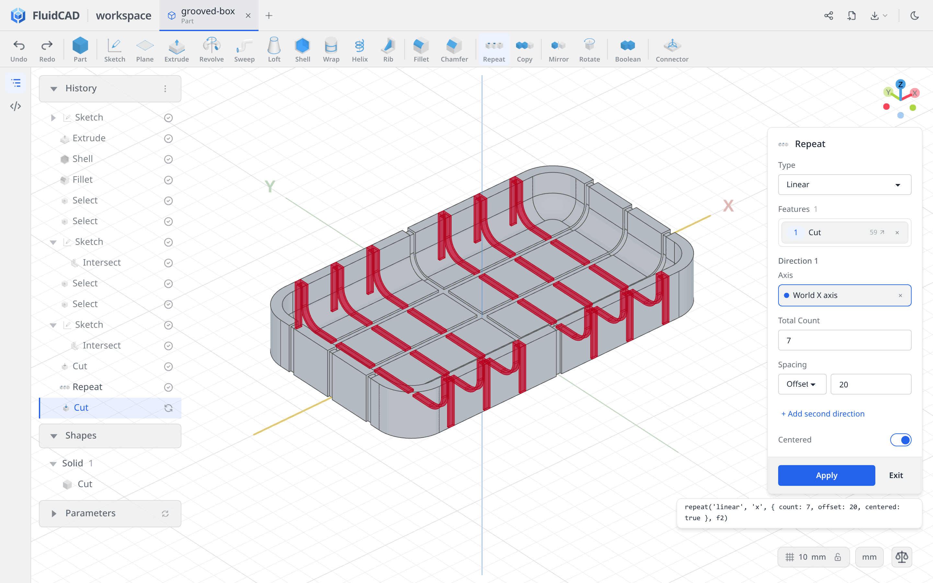The image size is (933, 583).
Task: Select the Wrap tool
Action: coord(331,50)
